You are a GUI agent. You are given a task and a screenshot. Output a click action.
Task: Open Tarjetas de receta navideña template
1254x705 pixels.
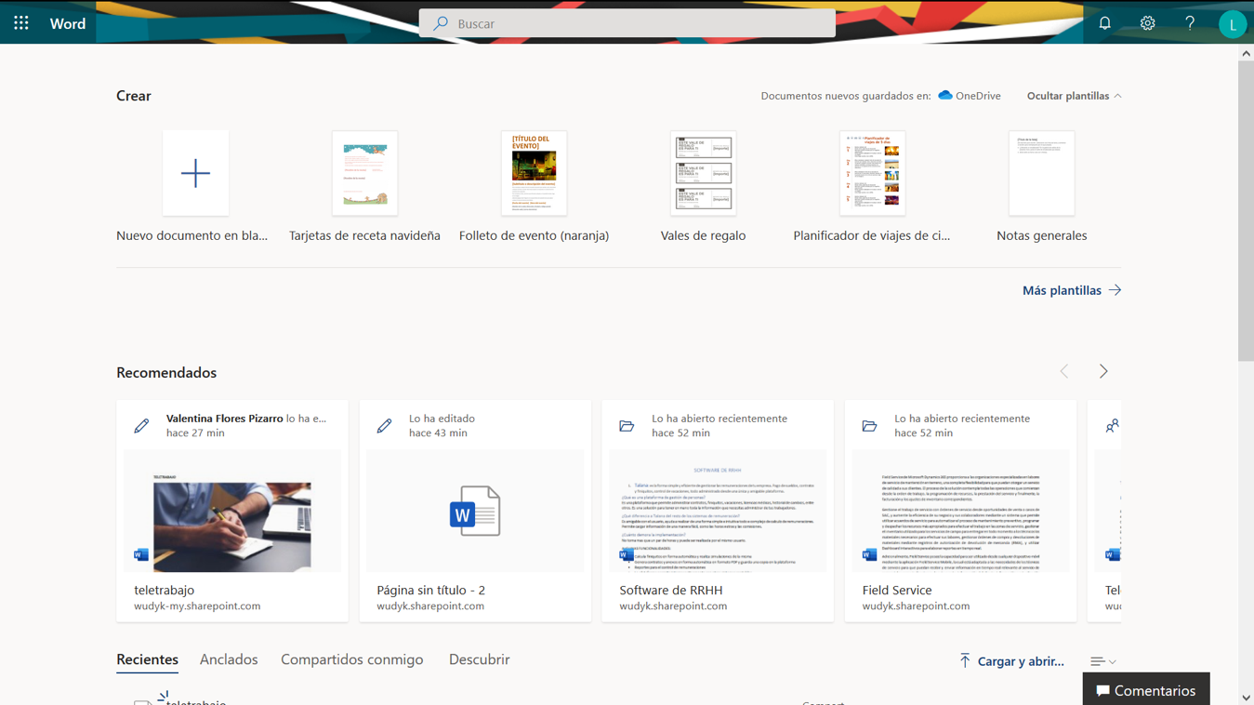(x=364, y=173)
